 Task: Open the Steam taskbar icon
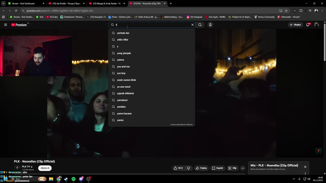point(66,179)
